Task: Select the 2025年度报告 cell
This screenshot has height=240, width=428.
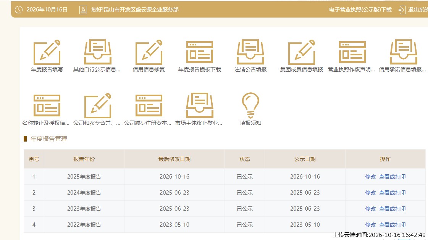Action: (x=84, y=177)
